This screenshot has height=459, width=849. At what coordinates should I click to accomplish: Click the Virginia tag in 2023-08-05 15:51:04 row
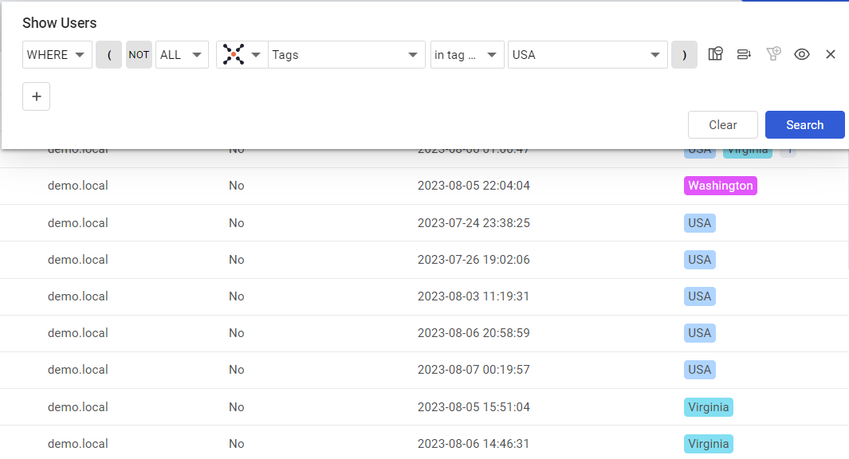tap(708, 407)
